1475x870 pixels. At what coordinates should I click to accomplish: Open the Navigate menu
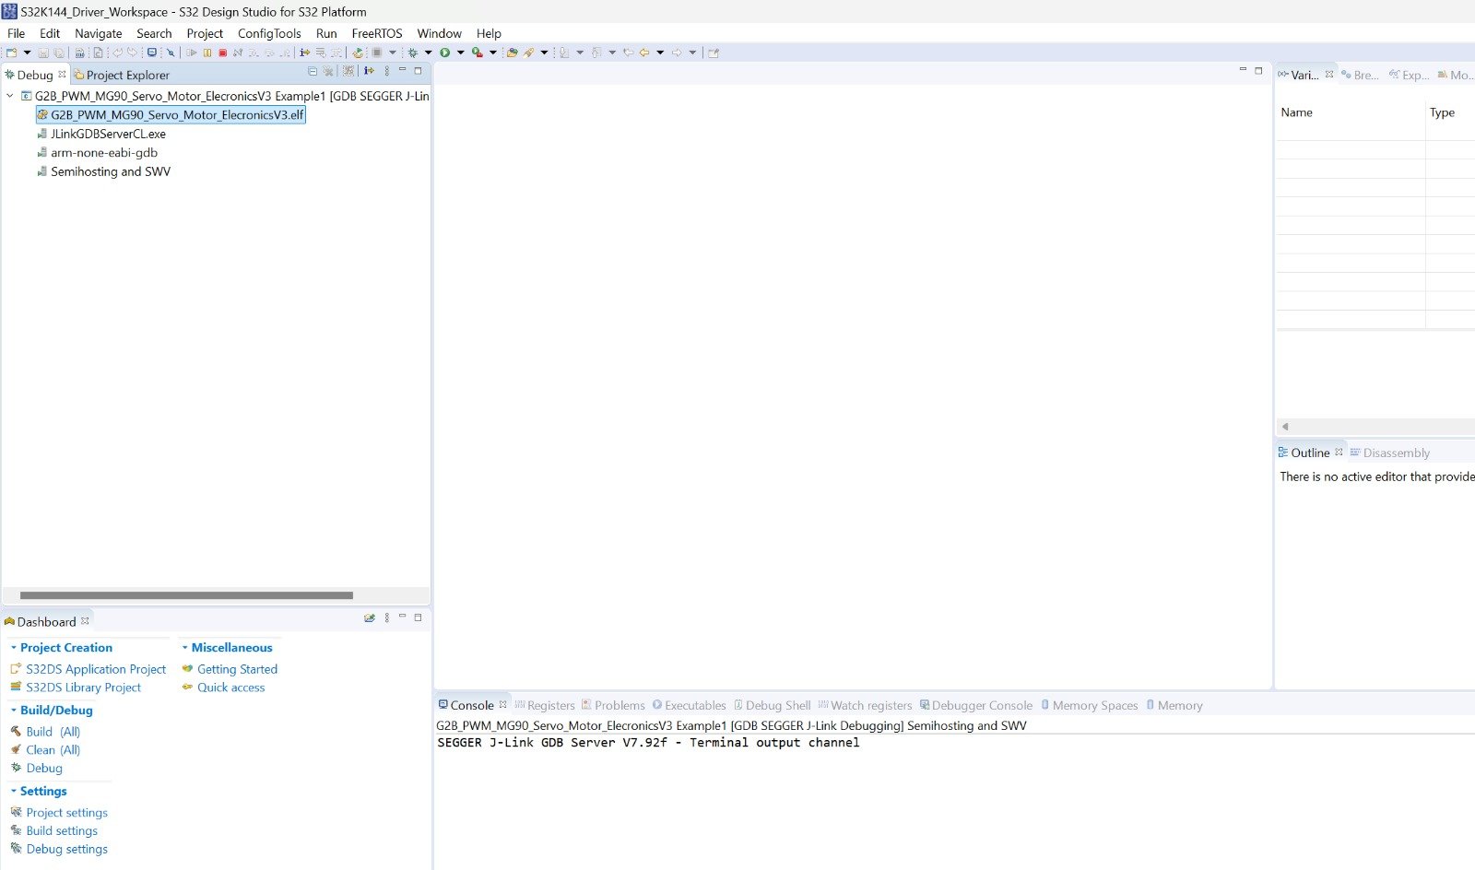point(98,33)
